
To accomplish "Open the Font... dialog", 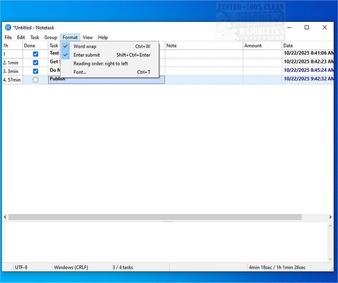I will point(110,72).
